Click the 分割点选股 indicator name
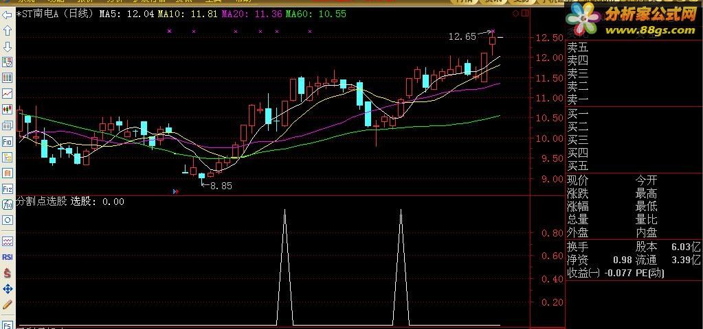The width and height of the screenshot is (703, 329). (42, 202)
